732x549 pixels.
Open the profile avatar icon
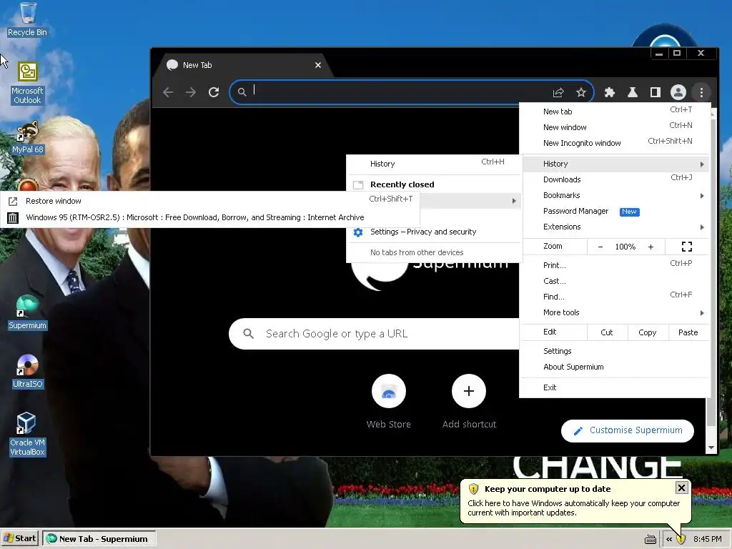(678, 92)
